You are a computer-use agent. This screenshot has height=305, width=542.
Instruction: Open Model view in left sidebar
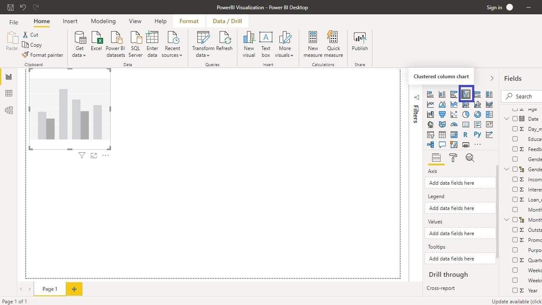[9, 110]
